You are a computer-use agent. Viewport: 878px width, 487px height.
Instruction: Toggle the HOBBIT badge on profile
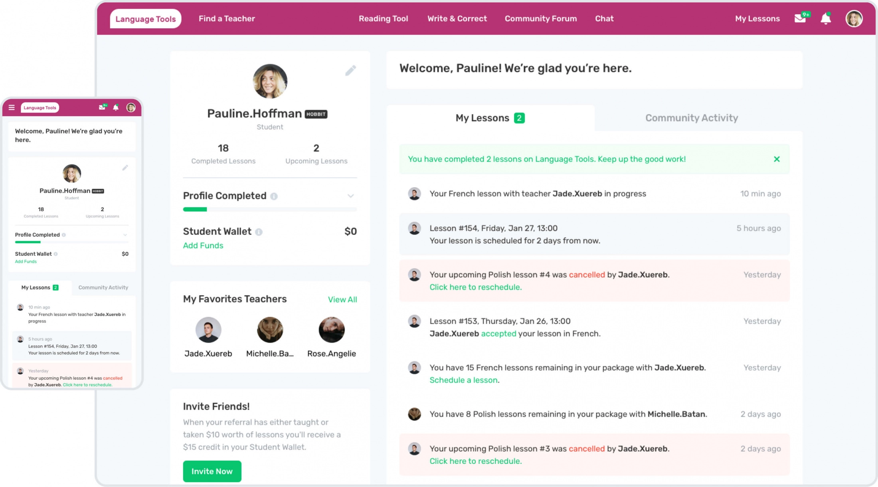(x=316, y=114)
